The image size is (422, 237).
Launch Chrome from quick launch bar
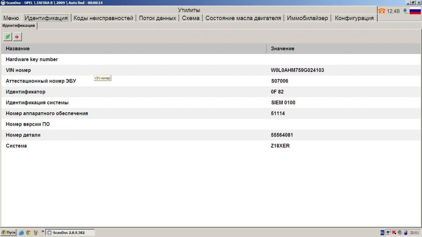[x=28, y=232]
